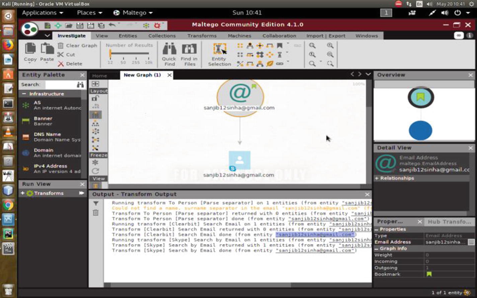477x298 pixels.
Task: Switch to the Hub Transforms panel tab
Action: click(x=449, y=221)
